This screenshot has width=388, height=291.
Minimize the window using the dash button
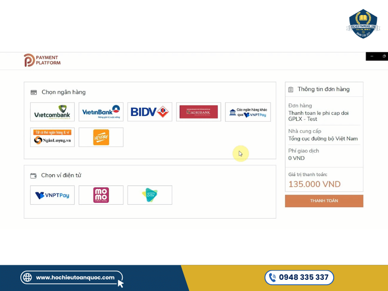[372, 56]
